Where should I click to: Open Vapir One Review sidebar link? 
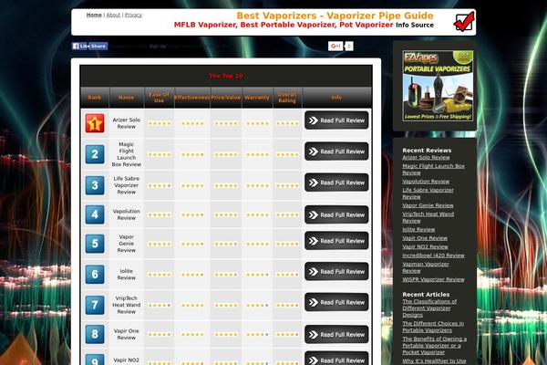425,238
